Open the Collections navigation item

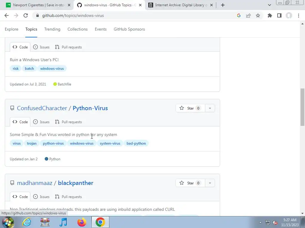click(77, 29)
